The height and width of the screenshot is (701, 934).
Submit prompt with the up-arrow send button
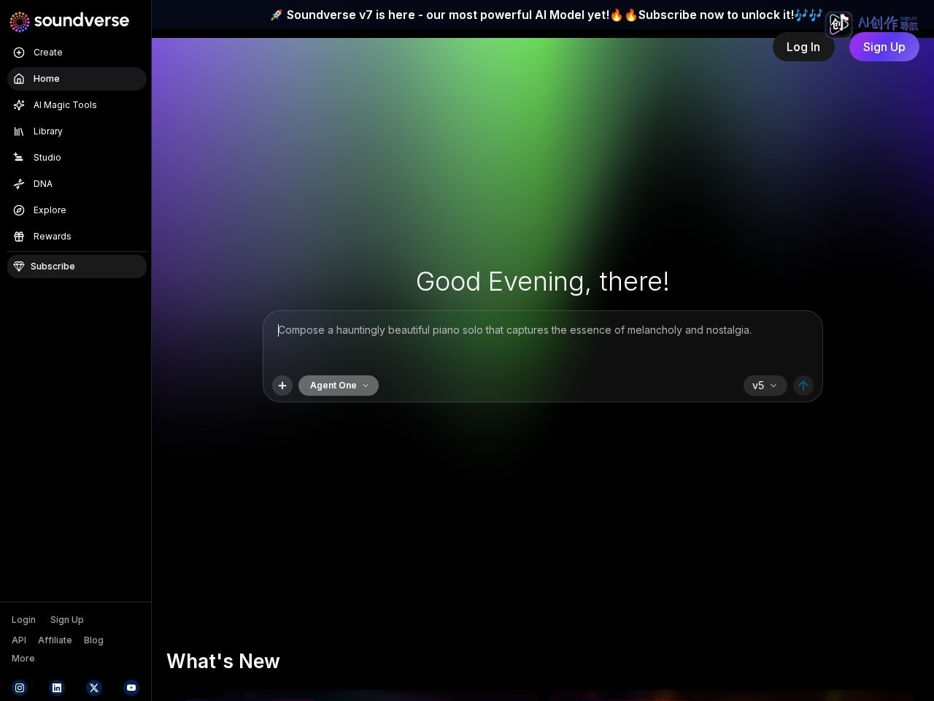[x=803, y=386]
